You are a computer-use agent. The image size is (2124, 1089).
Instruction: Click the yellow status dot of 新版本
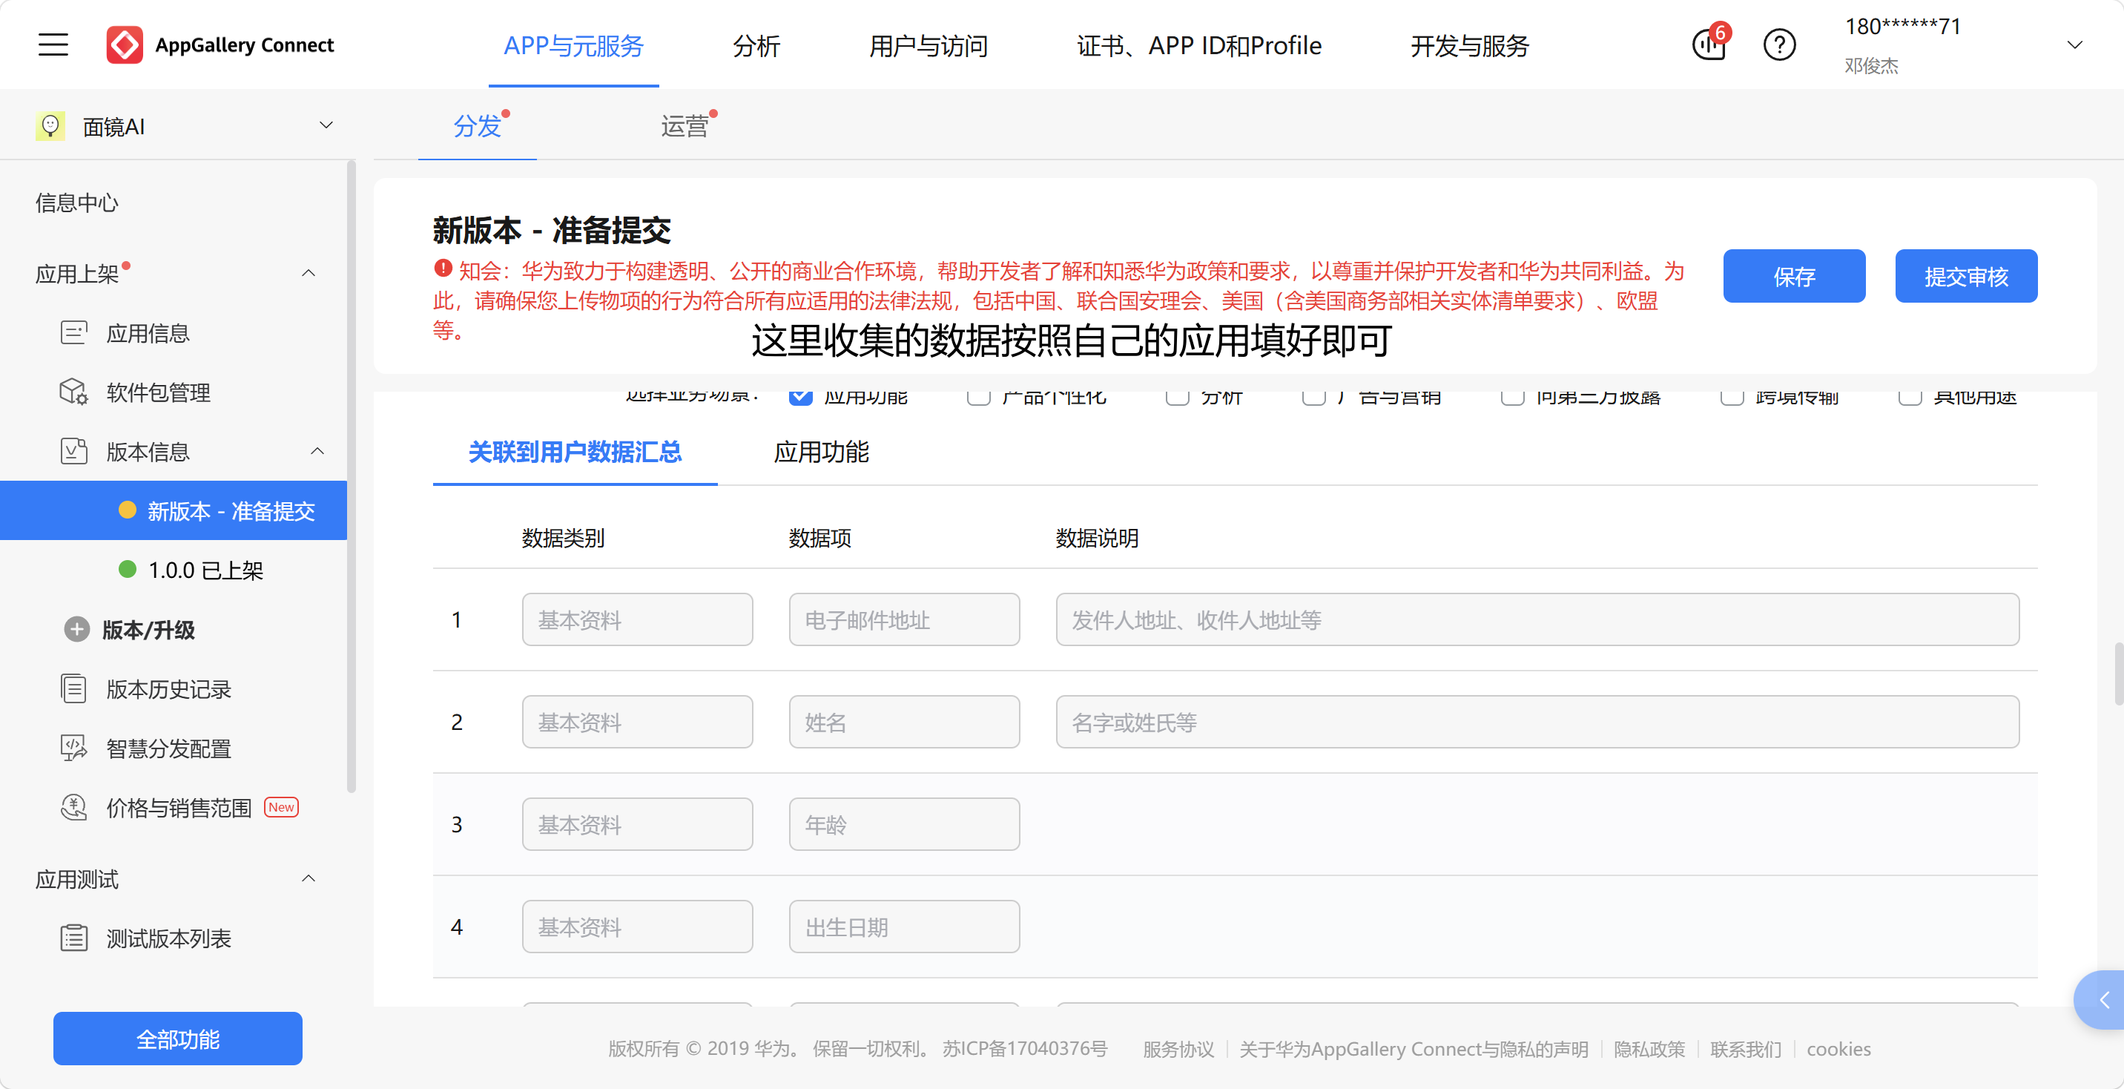click(x=127, y=510)
